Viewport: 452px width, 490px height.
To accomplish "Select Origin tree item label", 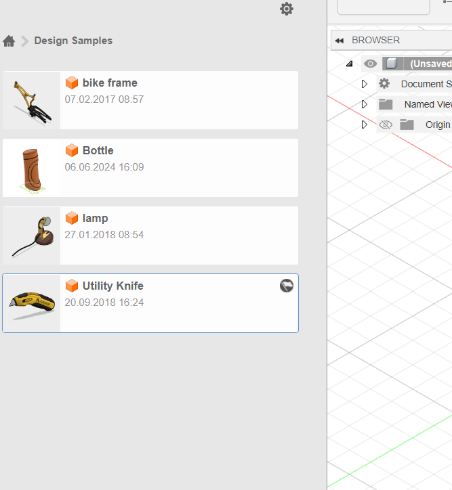I will (438, 125).
